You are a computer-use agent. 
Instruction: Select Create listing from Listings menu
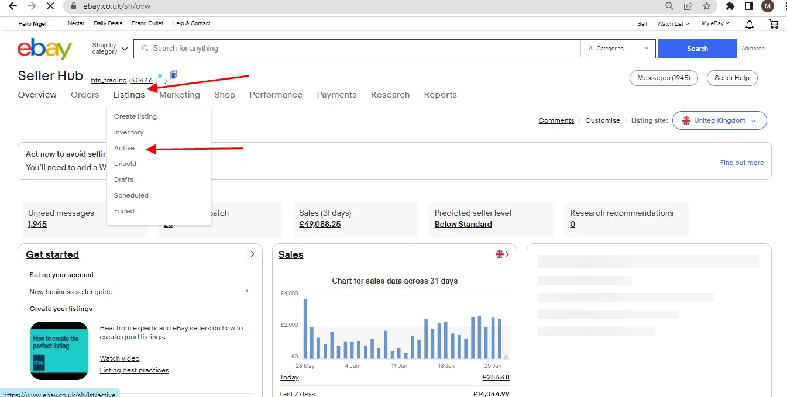click(135, 116)
